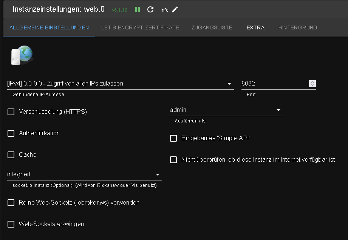Screen dimensions: 348x240
Task: Open the Gebundene IP-Adresse dropdown
Action: point(120,84)
